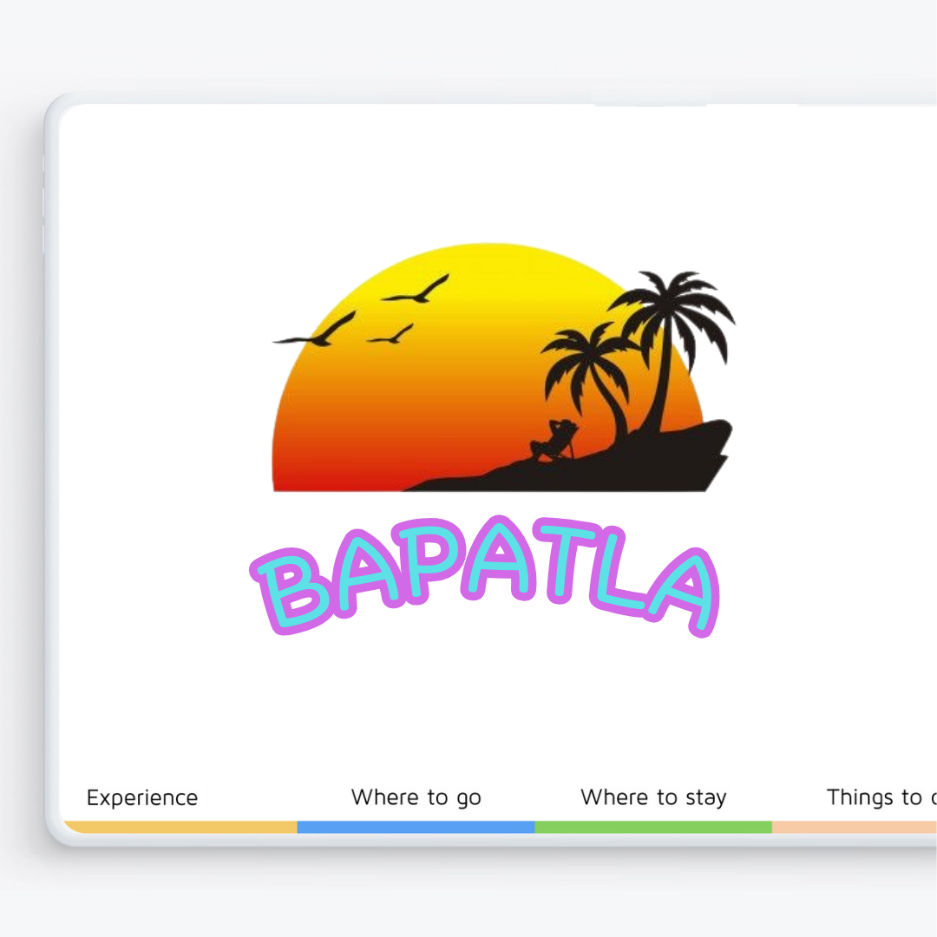Click the letter T in BAPATLA
937x937 pixels.
point(567,560)
